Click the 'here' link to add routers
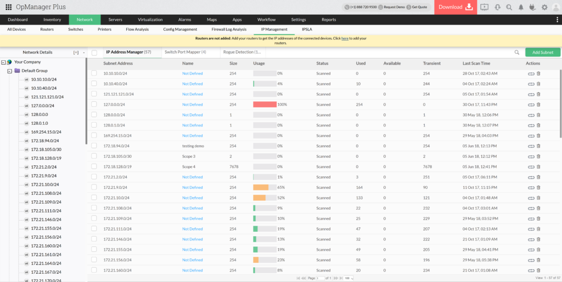Image resolution: width=562 pixels, height=282 pixels. click(x=345, y=38)
